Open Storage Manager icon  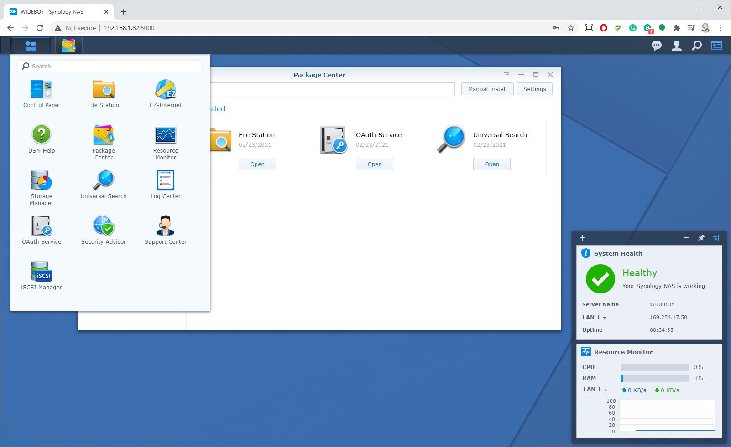pyautogui.click(x=42, y=188)
